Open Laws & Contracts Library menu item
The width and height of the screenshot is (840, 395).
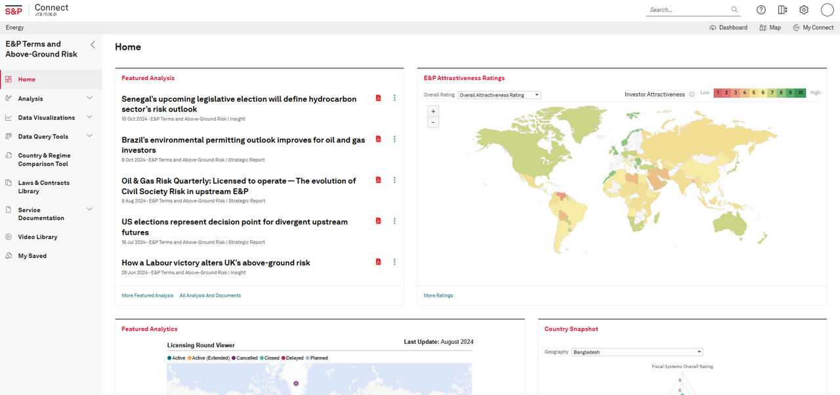[x=43, y=187]
